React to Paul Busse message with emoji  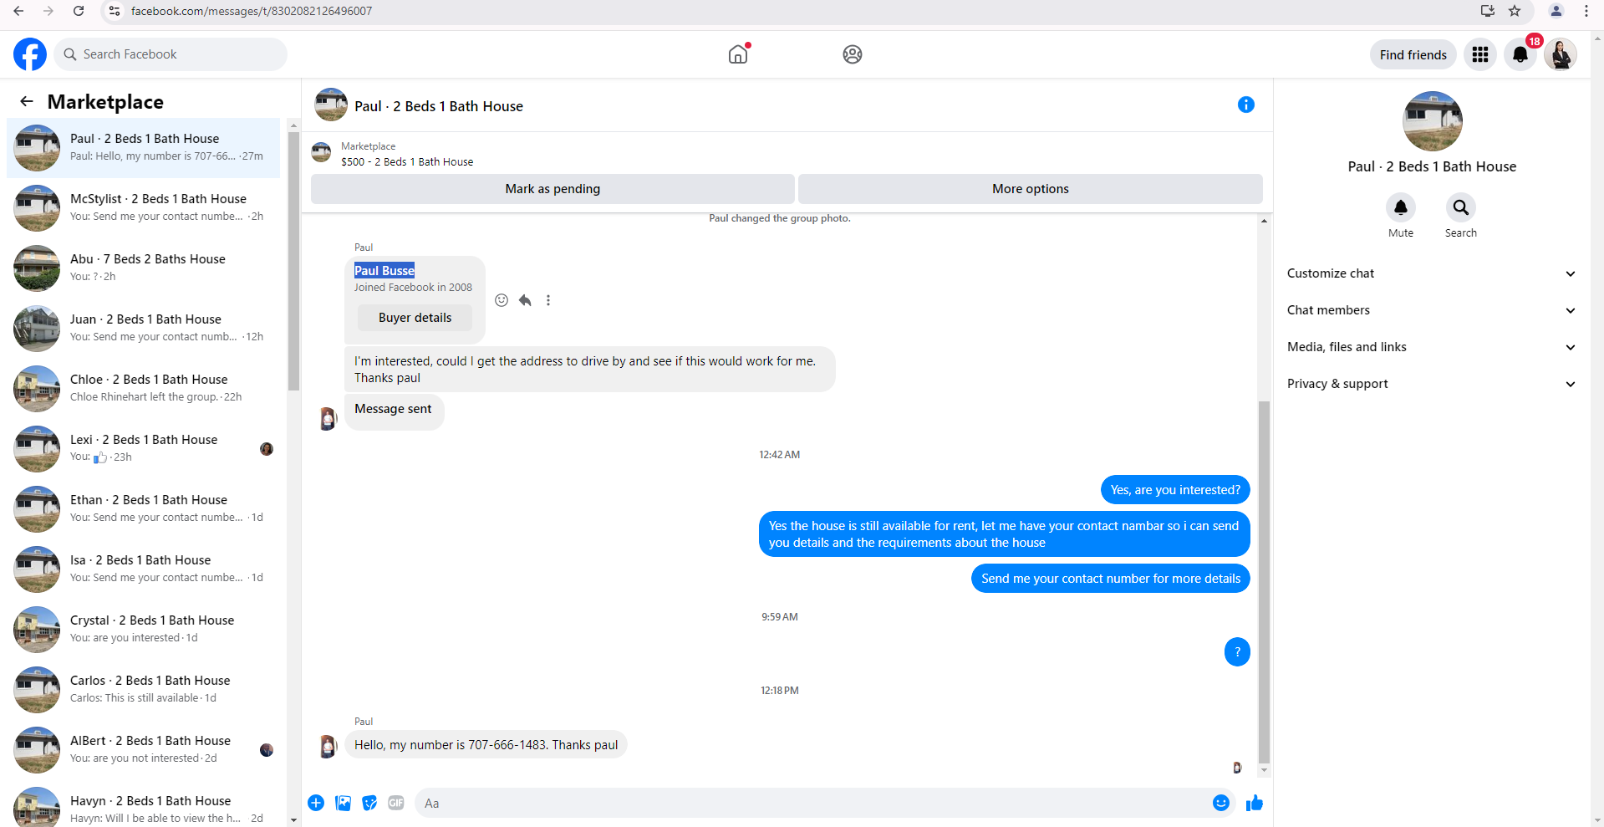point(502,300)
